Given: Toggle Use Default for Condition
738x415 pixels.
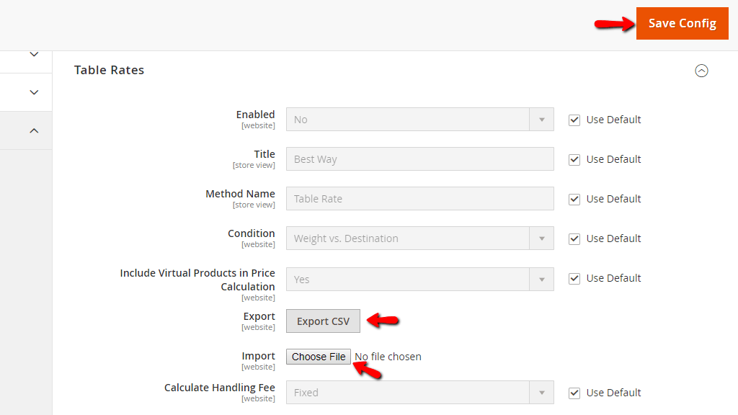Looking at the screenshot, I should tap(574, 238).
